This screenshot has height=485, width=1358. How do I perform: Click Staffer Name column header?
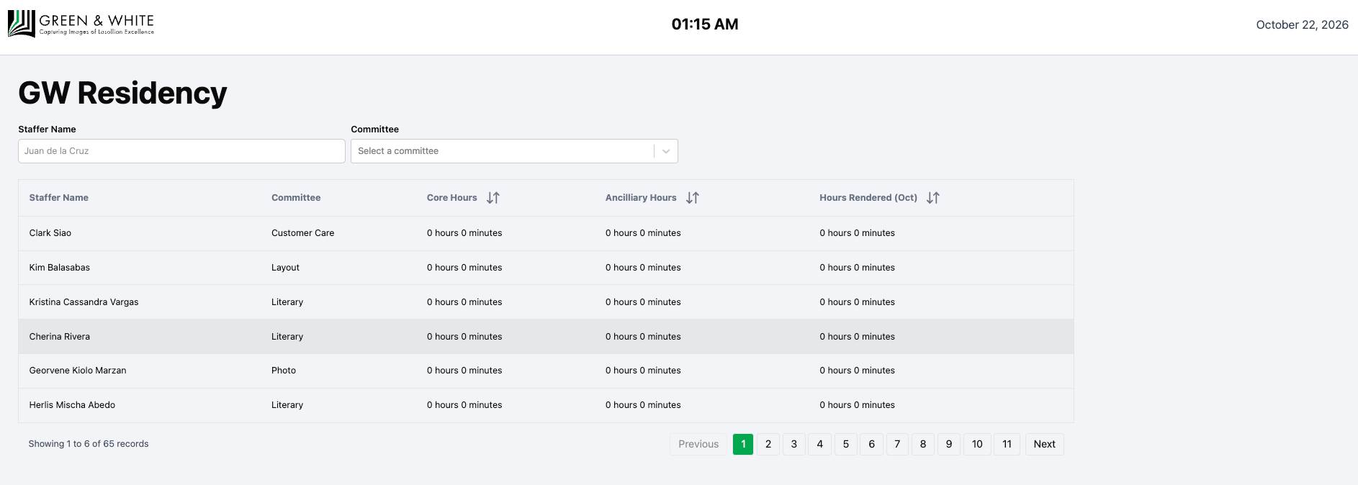[59, 198]
